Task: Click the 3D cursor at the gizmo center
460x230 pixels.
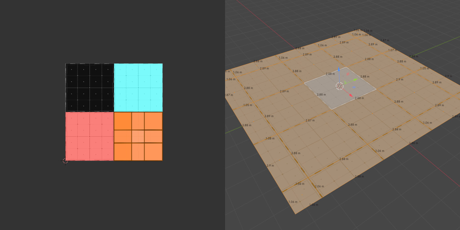Action: (340, 86)
